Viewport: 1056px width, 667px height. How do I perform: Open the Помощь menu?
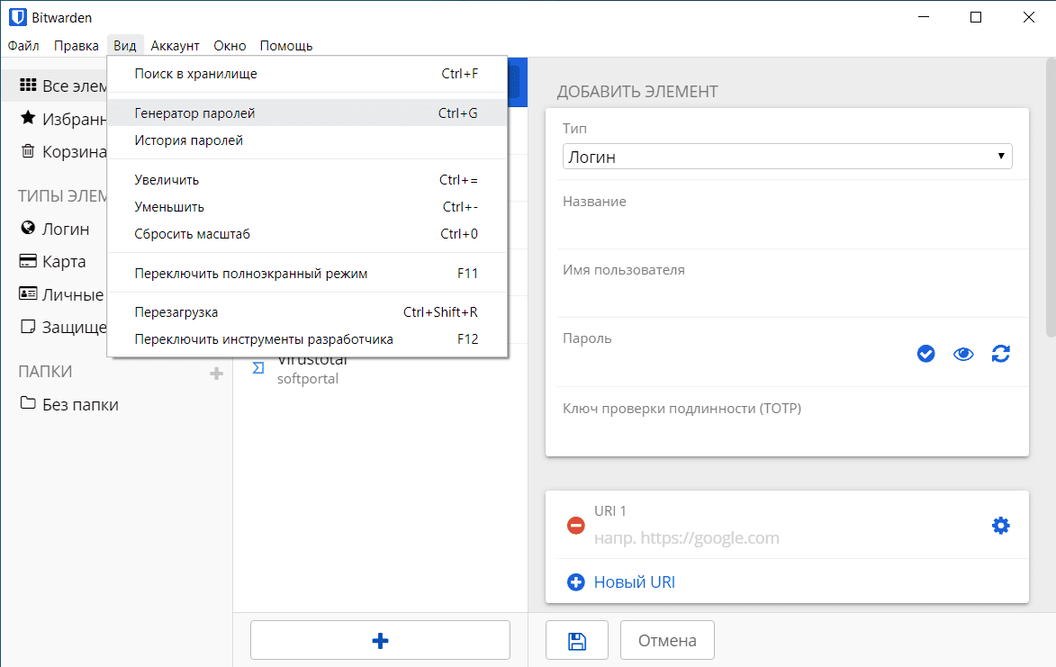click(x=286, y=46)
